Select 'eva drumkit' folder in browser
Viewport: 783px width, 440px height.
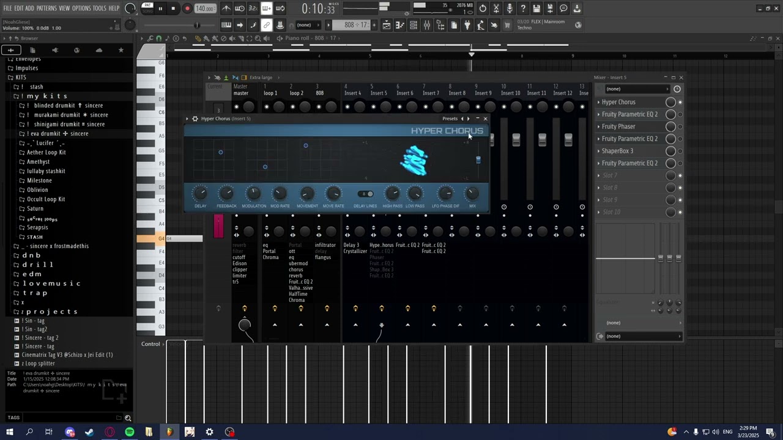[58, 133]
